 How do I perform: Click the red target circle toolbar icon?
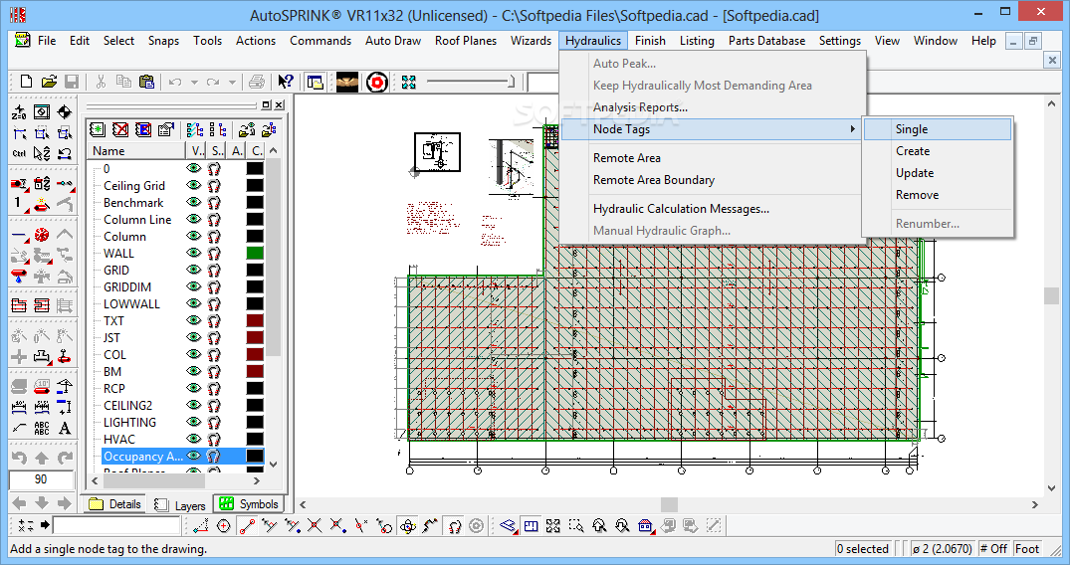[376, 83]
